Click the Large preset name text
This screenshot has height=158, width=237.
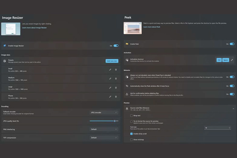pyautogui.click(x=10, y=87)
